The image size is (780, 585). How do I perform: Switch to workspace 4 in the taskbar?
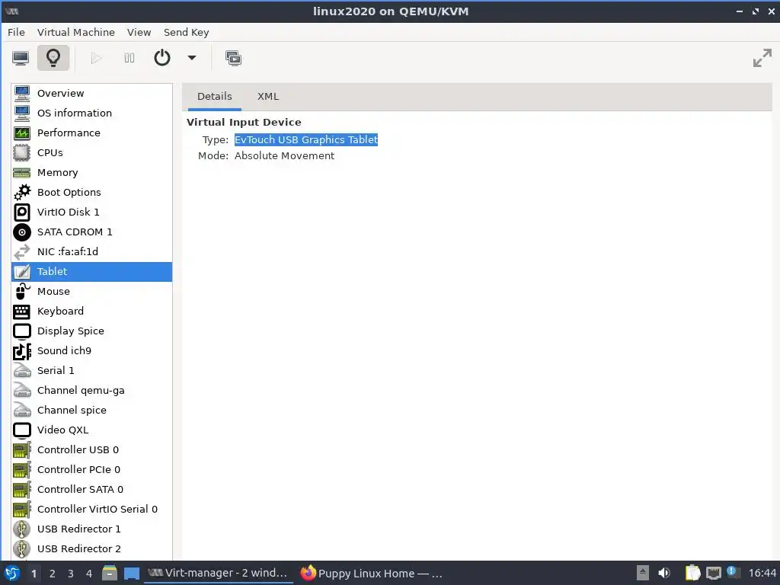click(89, 574)
